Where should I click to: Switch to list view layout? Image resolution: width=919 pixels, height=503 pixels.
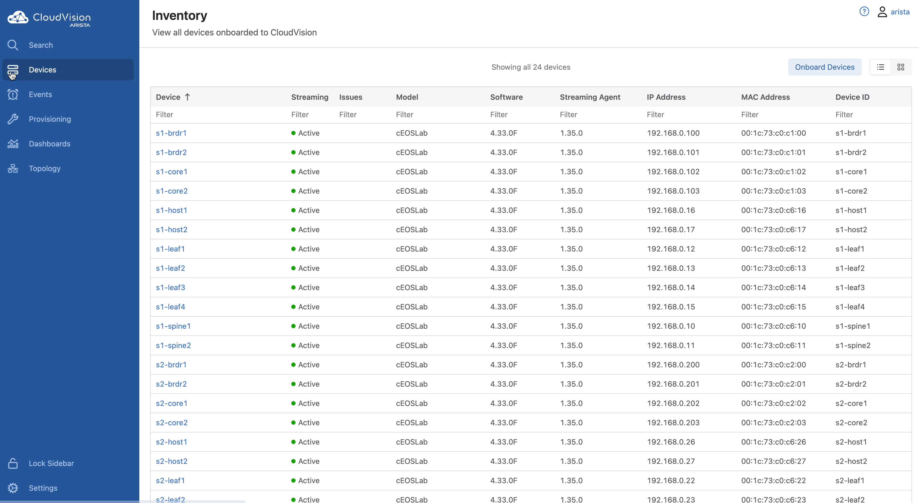[880, 67]
